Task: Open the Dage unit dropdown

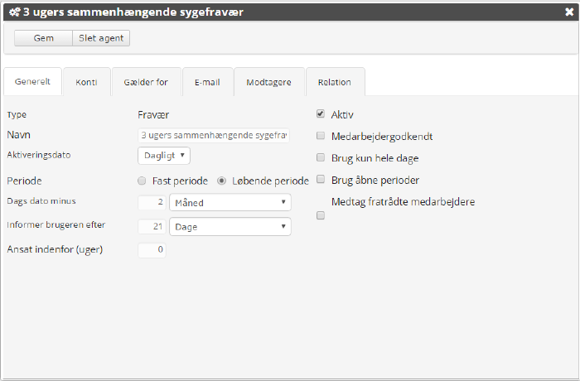Action: click(230, 226)
